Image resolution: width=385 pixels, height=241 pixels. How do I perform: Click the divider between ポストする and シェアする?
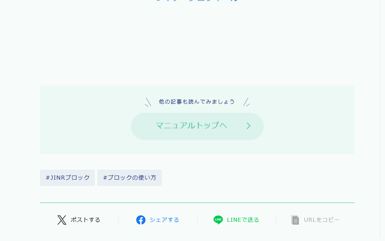click(118, 220)
